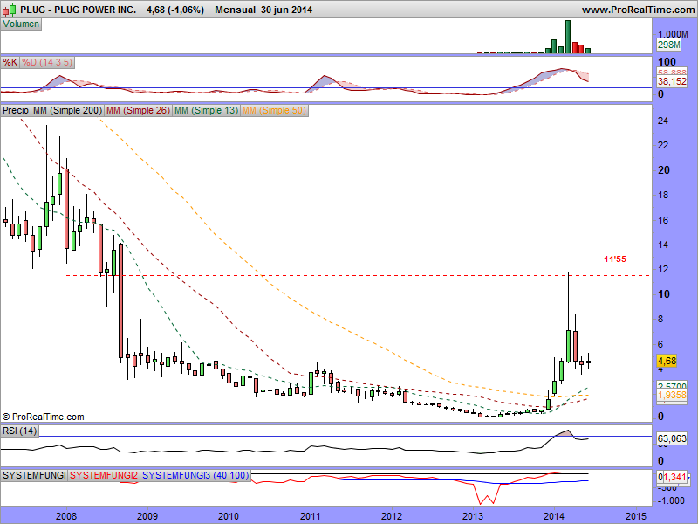Click the 4,68 current price tag
Viewport: 698px width, 524px height.
(x=667, y=361)
